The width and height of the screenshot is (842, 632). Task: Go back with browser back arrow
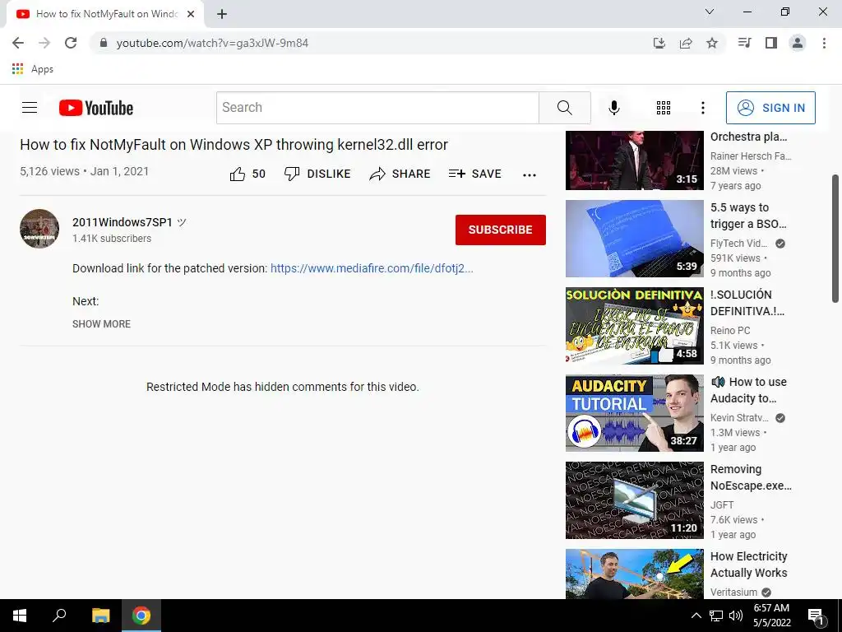[18, 43]
